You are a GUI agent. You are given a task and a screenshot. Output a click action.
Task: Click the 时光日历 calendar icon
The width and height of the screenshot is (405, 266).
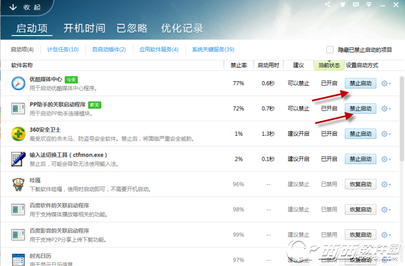[19, 260]
